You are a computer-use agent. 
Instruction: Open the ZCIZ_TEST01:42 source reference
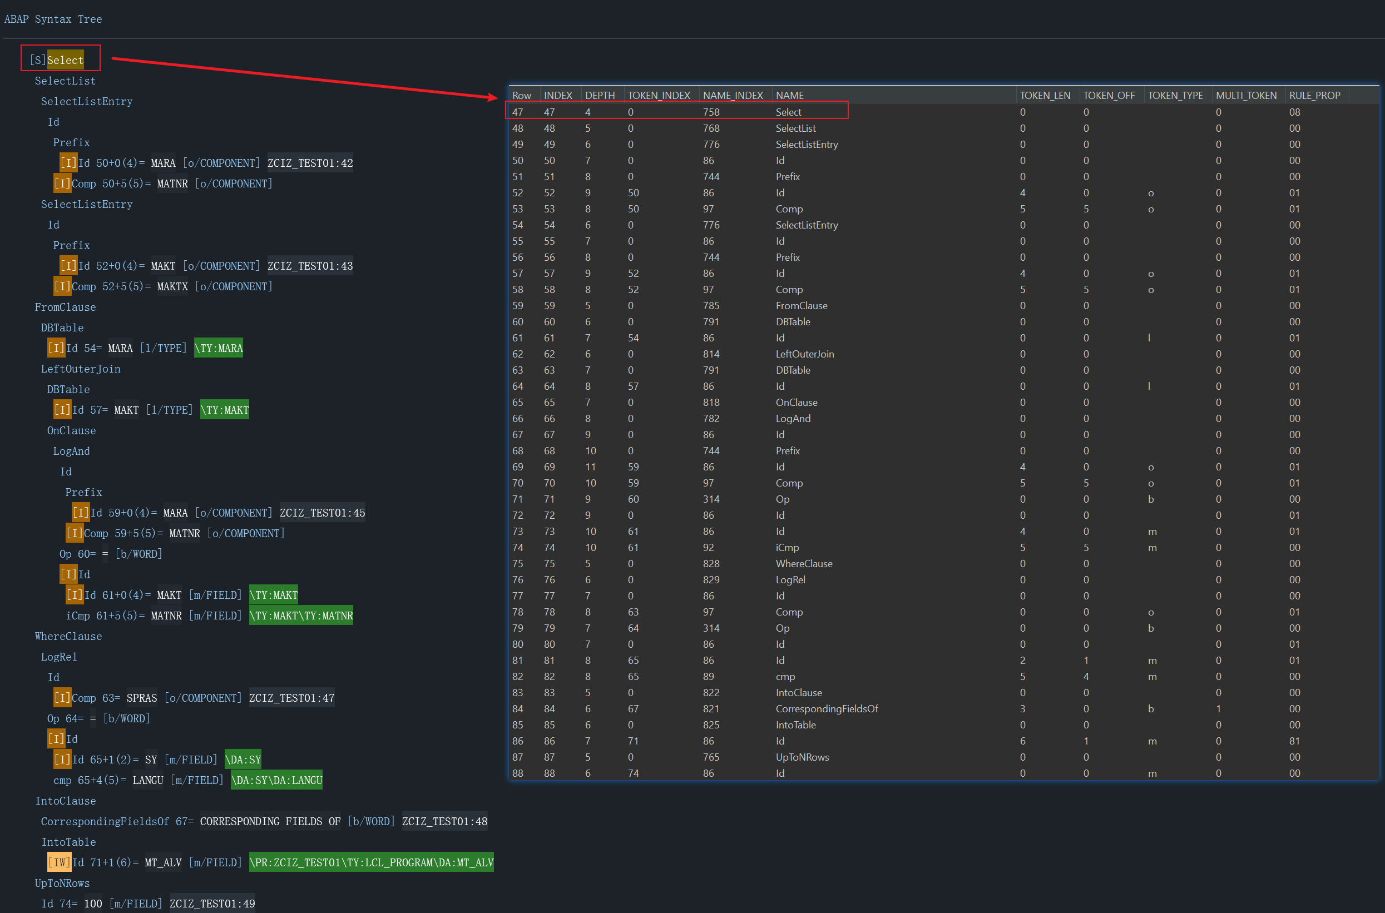(x=310, y=163)
